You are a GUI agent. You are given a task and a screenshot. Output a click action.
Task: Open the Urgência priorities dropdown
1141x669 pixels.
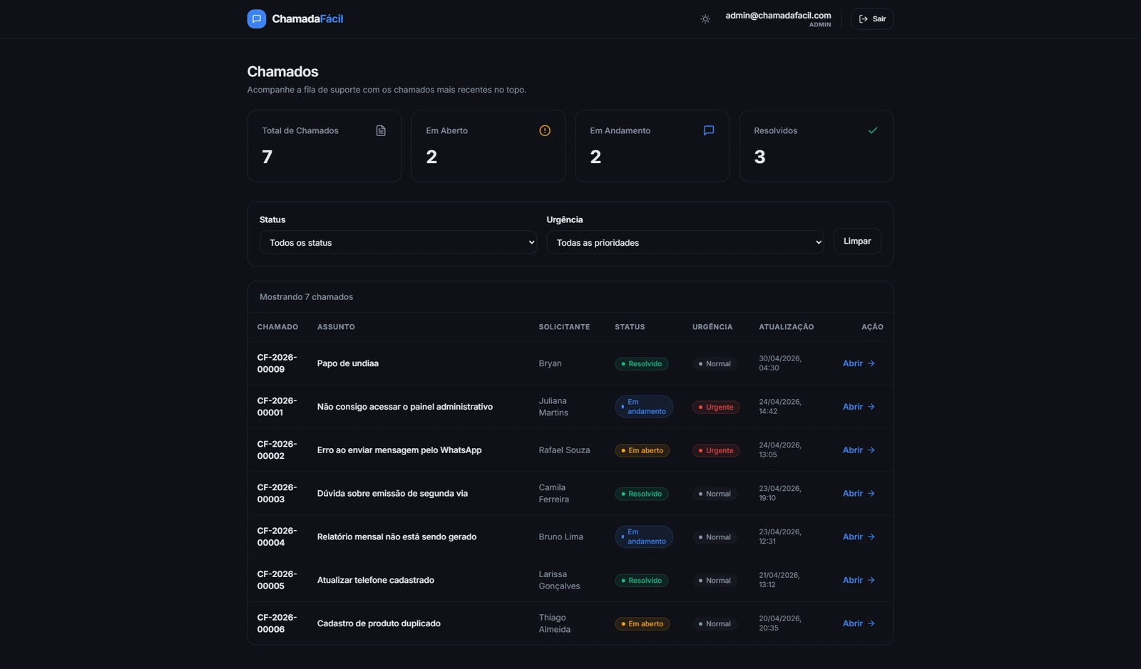tap(685, 242)
